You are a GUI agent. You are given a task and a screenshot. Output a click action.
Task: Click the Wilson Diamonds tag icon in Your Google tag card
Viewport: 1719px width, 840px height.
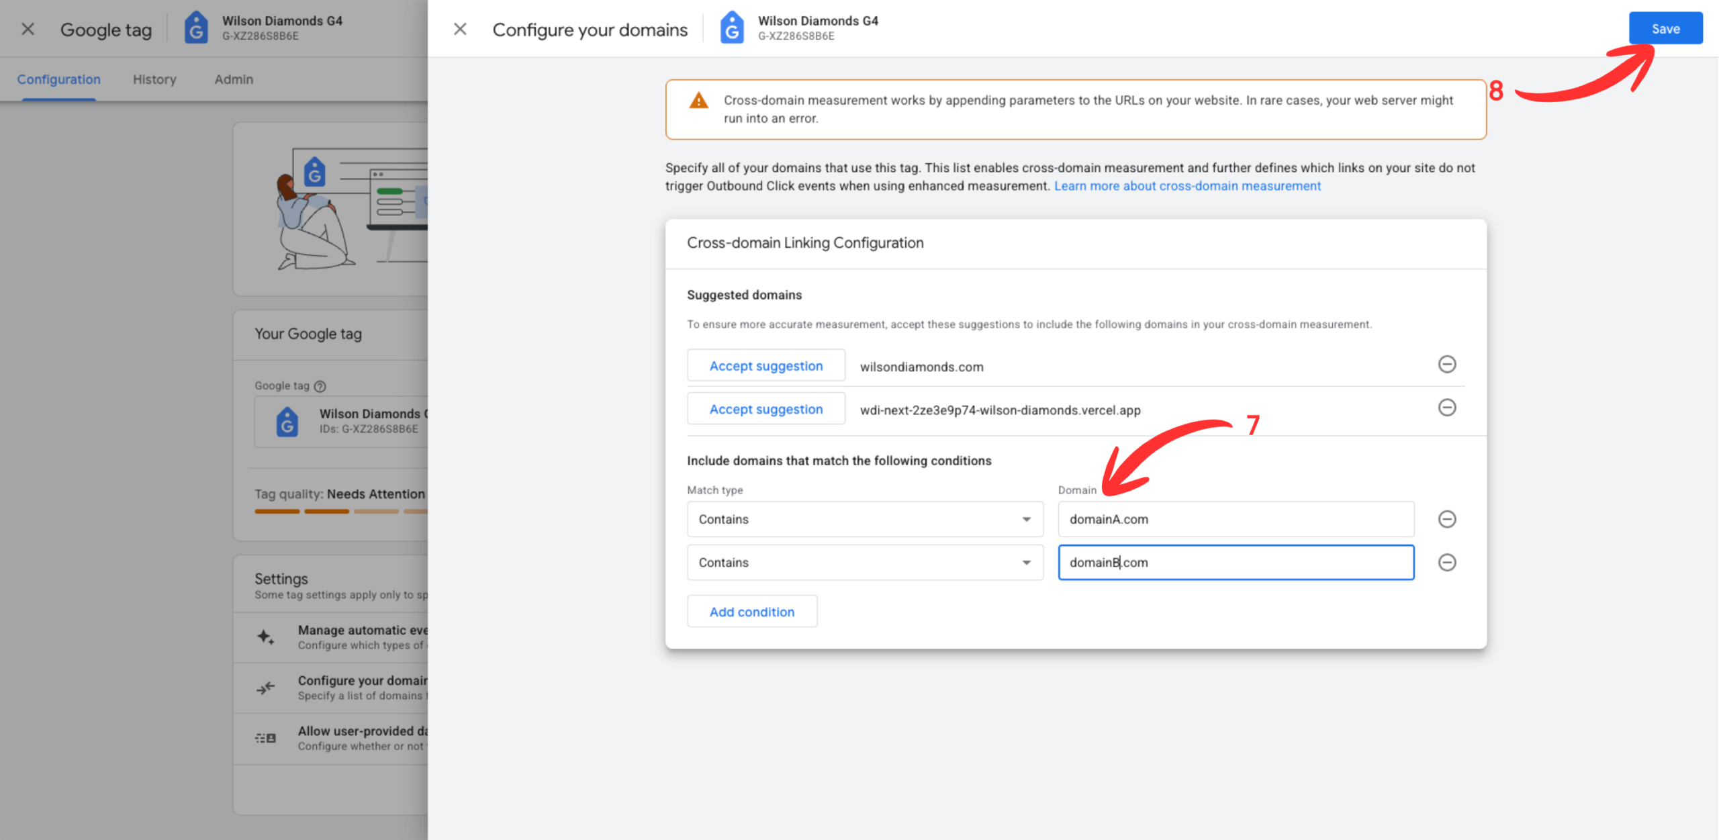287,422
